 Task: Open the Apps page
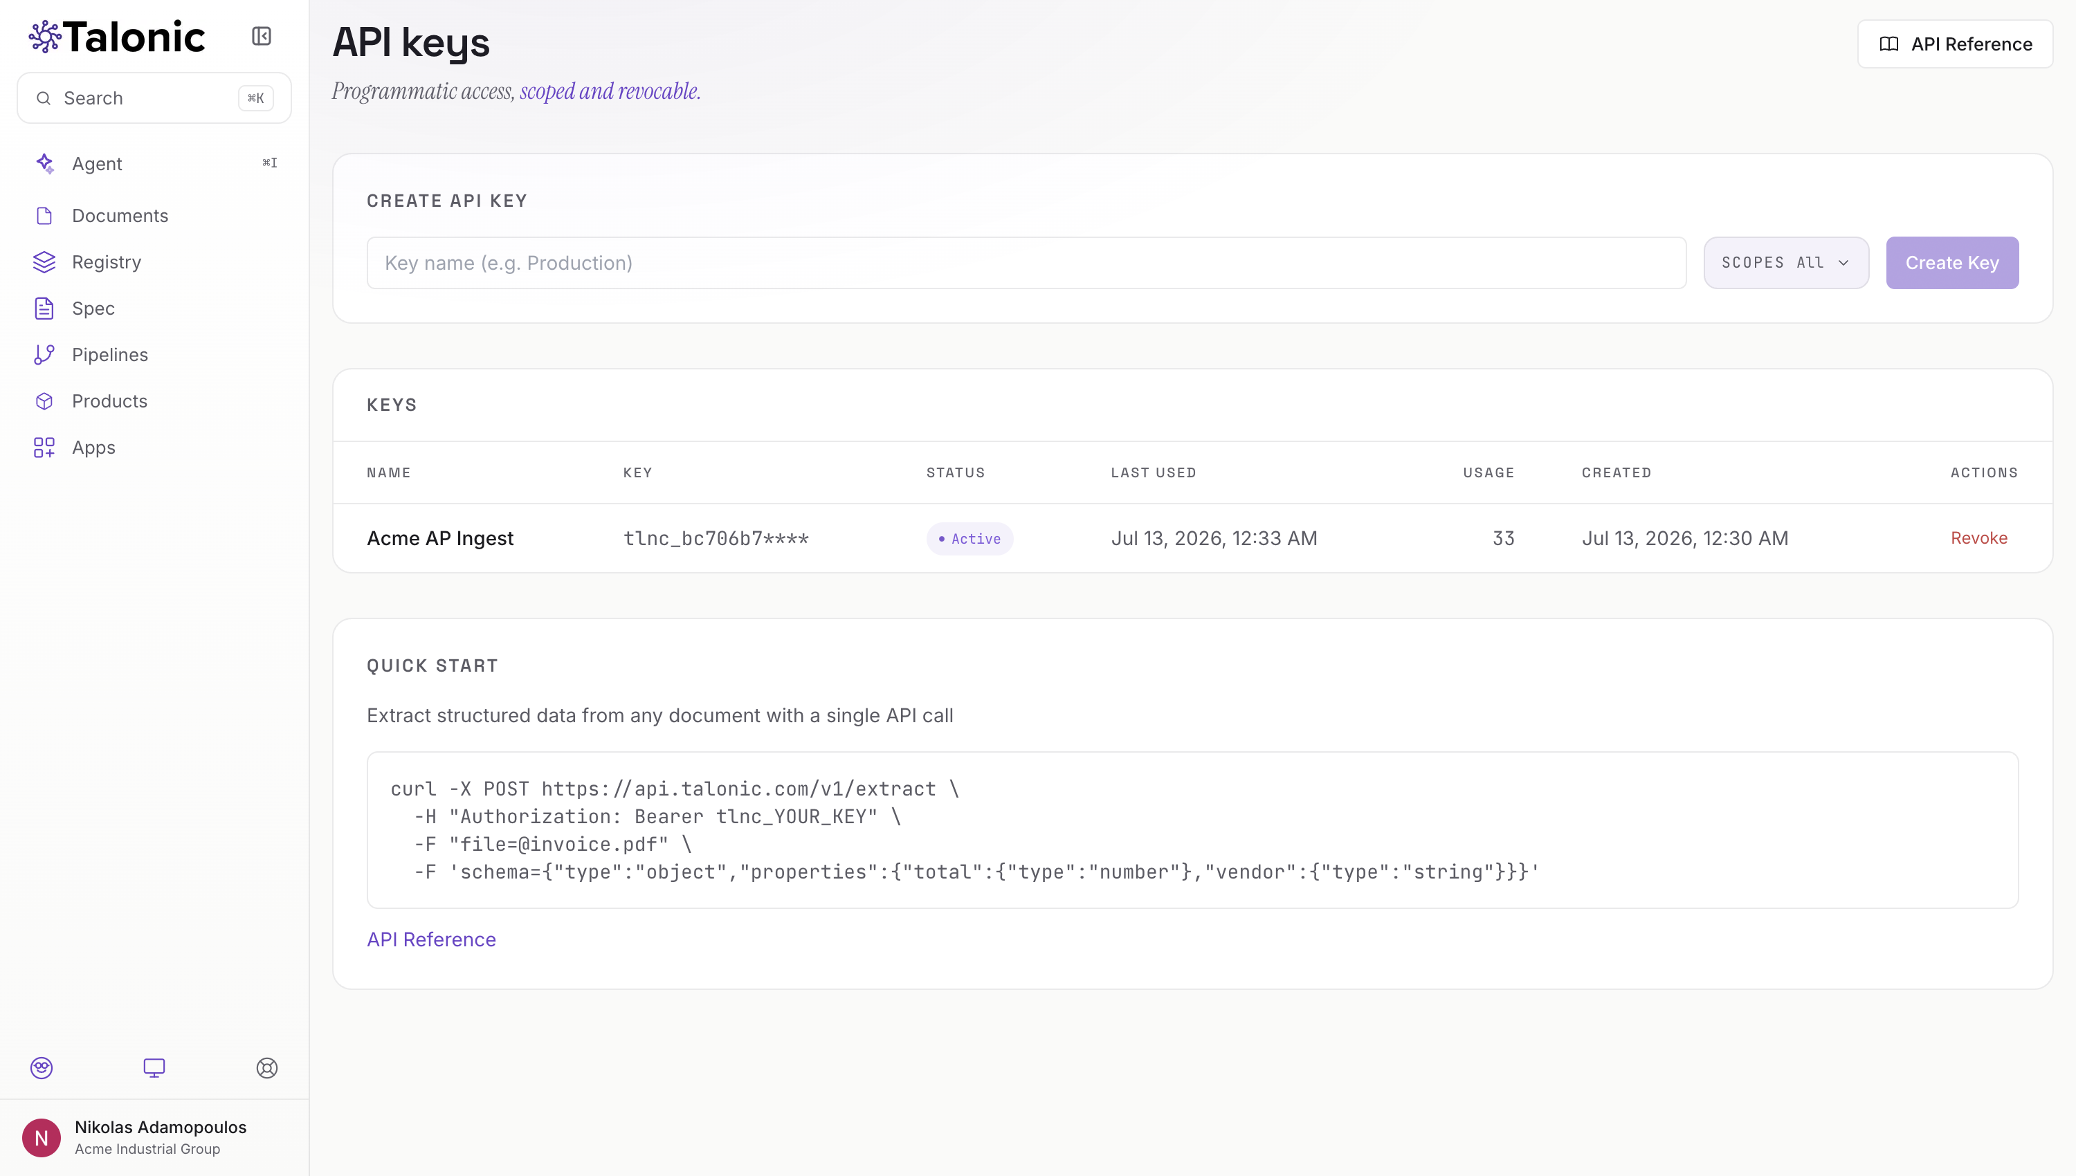[154, 448]
